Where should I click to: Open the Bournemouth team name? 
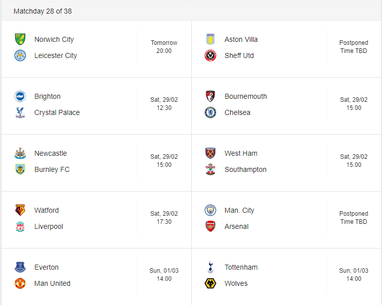tap(246, 96)
